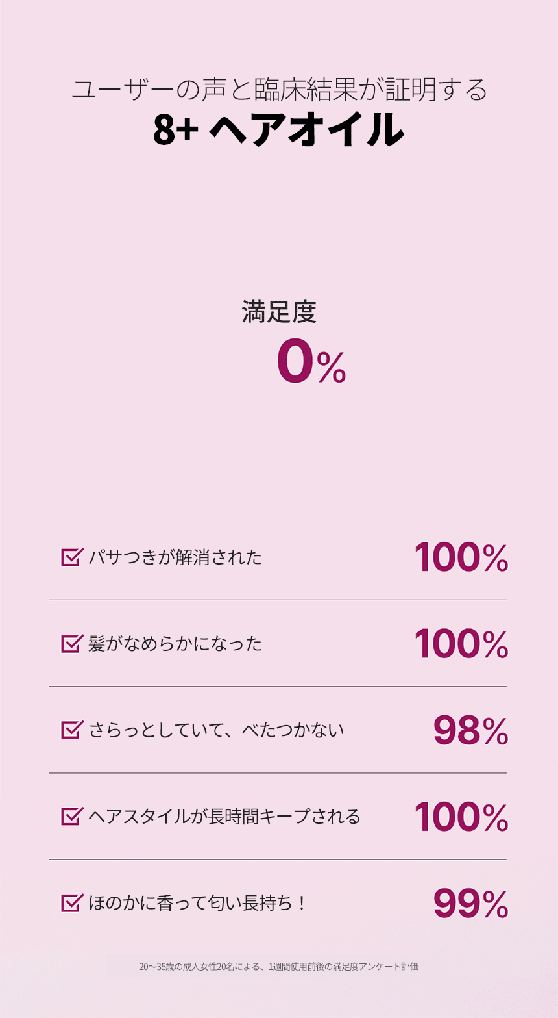Click the 100% beside パサつきが解消された
The image size is (558, 1018).
click(x=461, y=557)
